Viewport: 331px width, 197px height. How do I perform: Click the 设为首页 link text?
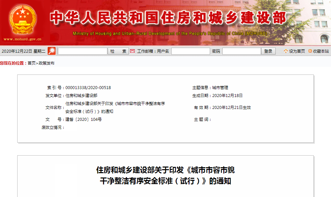click(297, 51)
